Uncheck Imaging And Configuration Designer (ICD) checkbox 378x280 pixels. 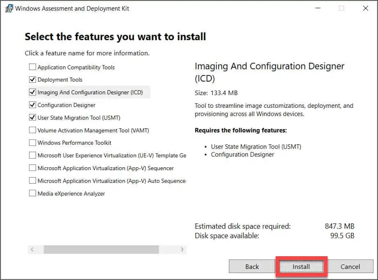click(32, 92)
